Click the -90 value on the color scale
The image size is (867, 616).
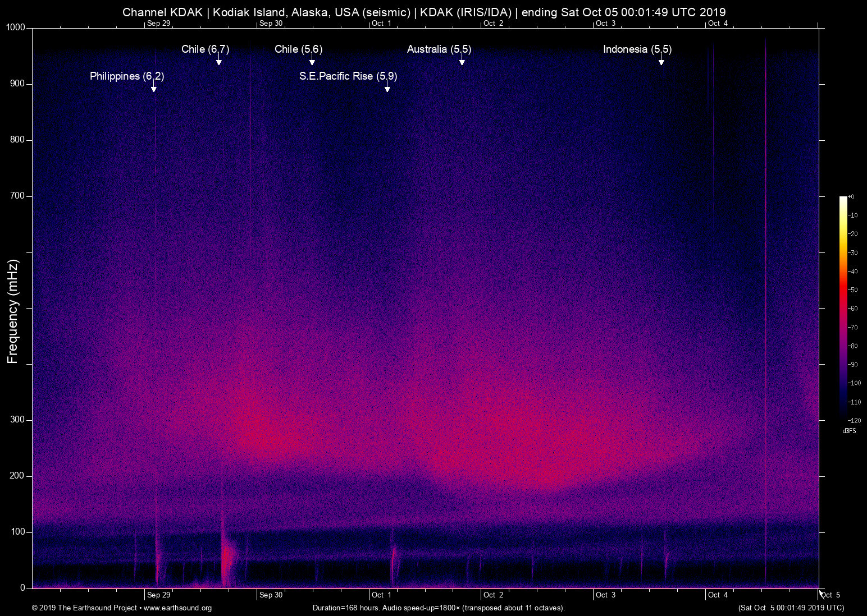(x=852, y=365)
